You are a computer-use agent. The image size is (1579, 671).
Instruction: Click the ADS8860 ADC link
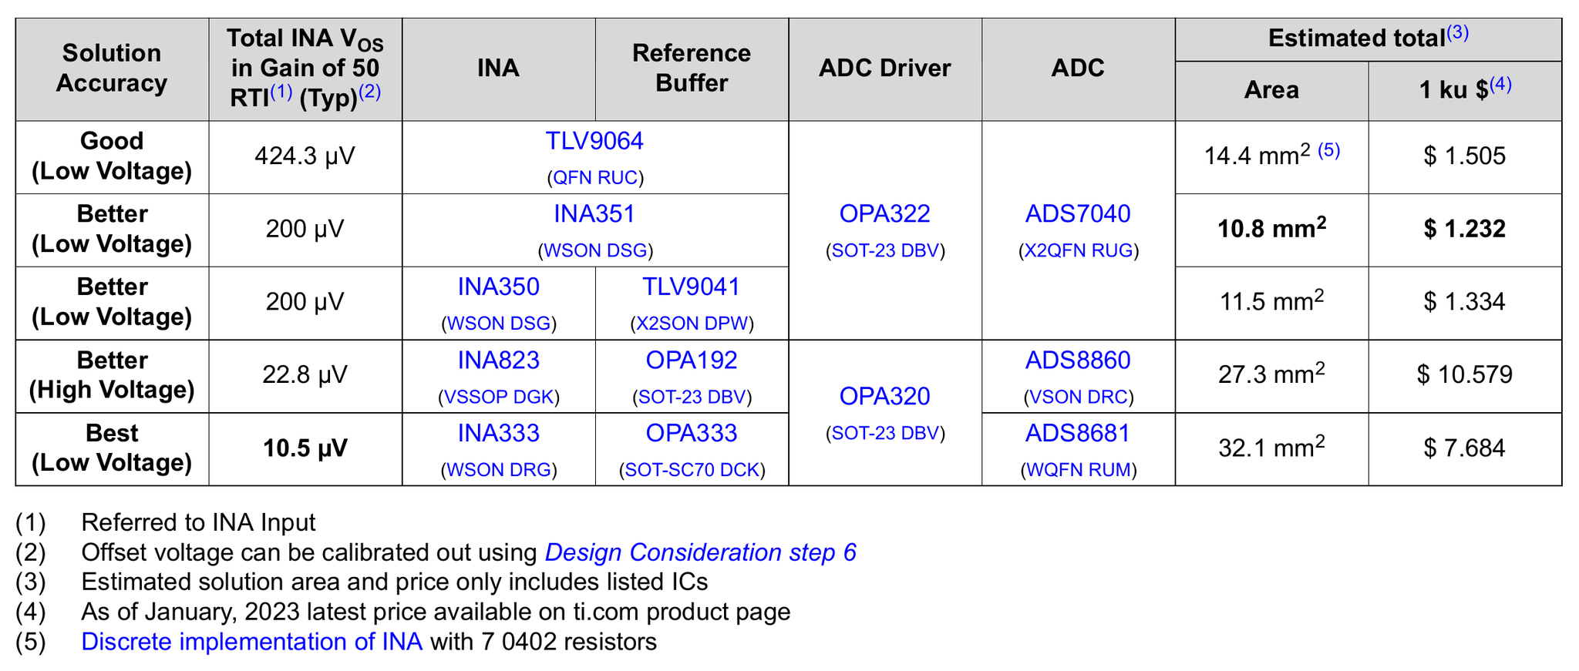coord(1077,360)
